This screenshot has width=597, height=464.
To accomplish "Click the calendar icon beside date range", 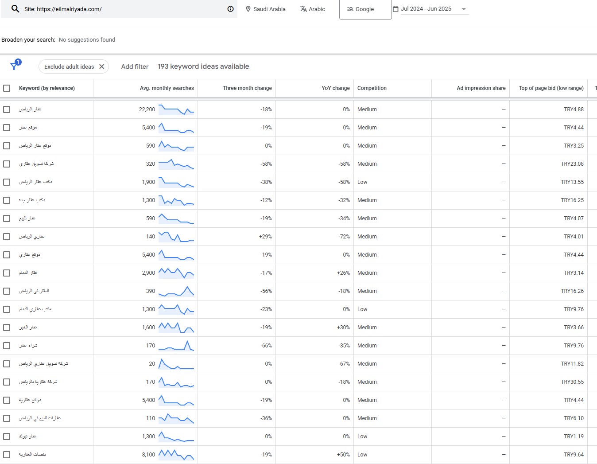I will tap(395, 9).
